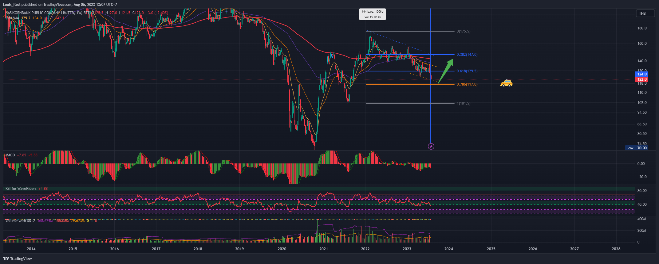The height and width of the screenshot is (264, 659).
Task: Click the orange 0.786(117.0) Fibonacci label
Action: [x=467, y=84]
